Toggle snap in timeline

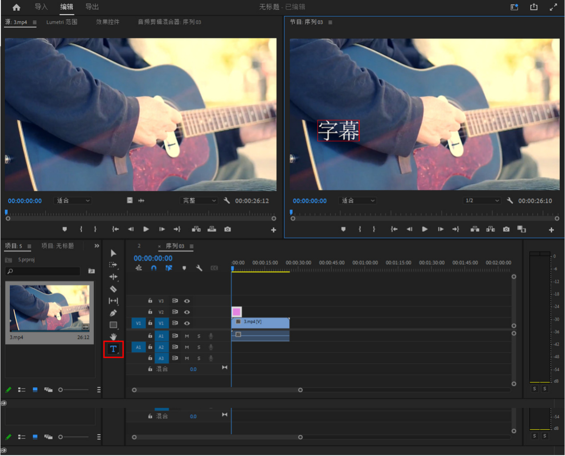tap(154, 268)
